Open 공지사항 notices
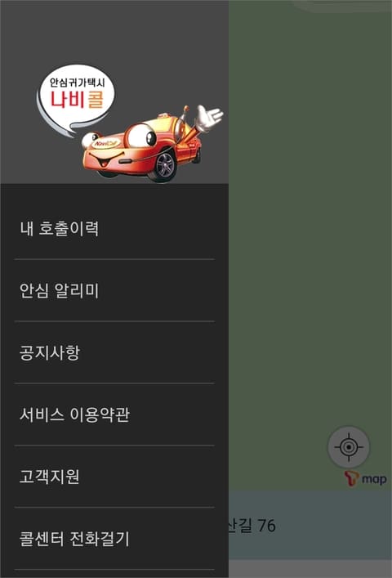The height and width of the screenshot is (578, 392). pyautogui.click(x=114, y=352)
